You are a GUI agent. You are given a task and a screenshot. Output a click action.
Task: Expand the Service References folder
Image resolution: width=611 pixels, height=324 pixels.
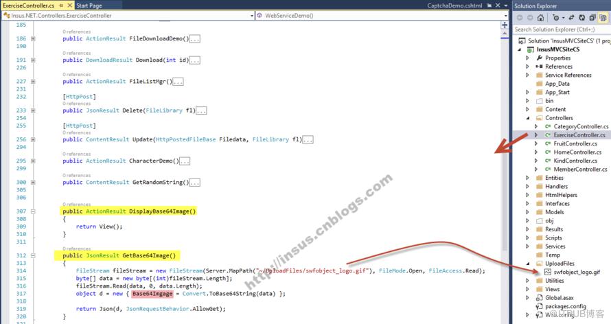(528, 75)
